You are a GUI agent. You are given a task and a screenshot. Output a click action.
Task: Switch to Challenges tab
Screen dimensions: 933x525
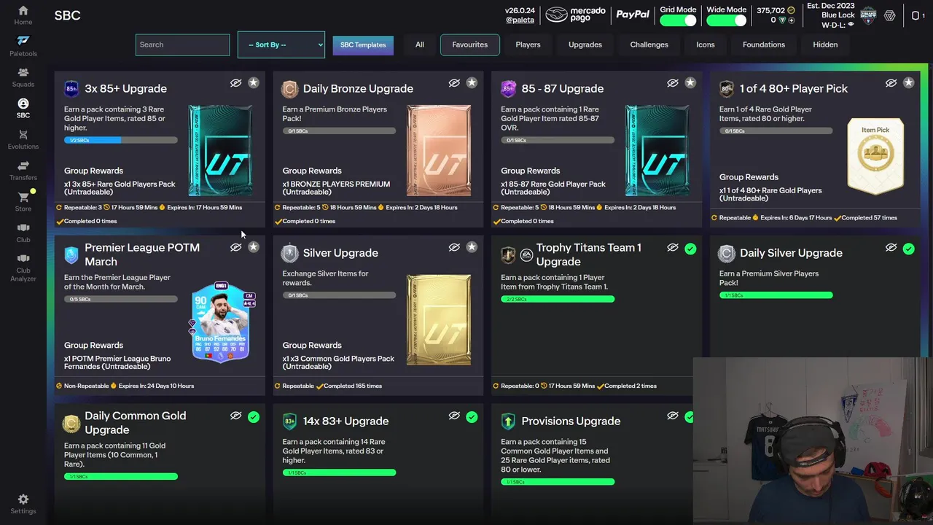coord(649,44)
